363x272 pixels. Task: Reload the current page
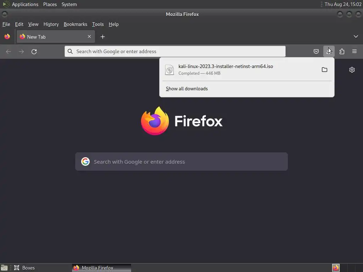(34, 52)
